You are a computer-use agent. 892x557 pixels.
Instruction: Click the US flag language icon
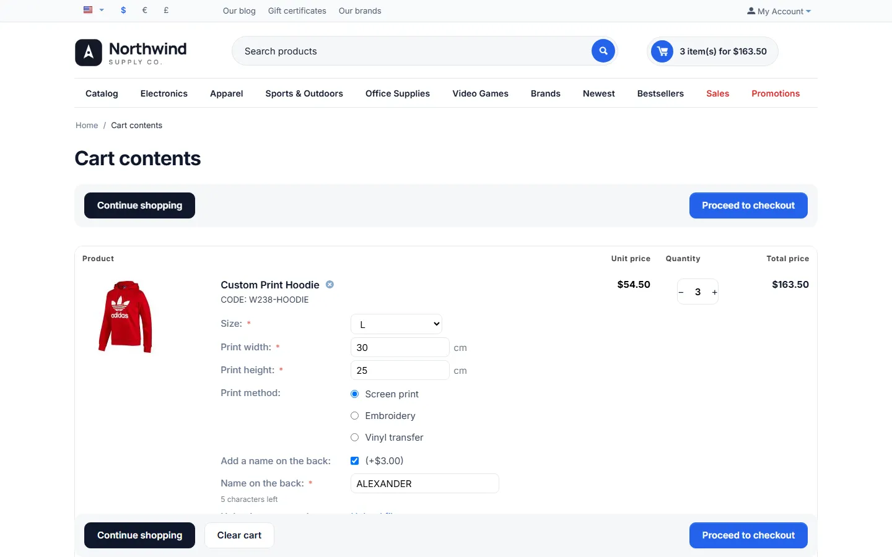pyautogui.click(x=88, y=10)
